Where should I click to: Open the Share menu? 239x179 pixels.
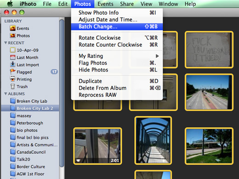coord(127,4)
